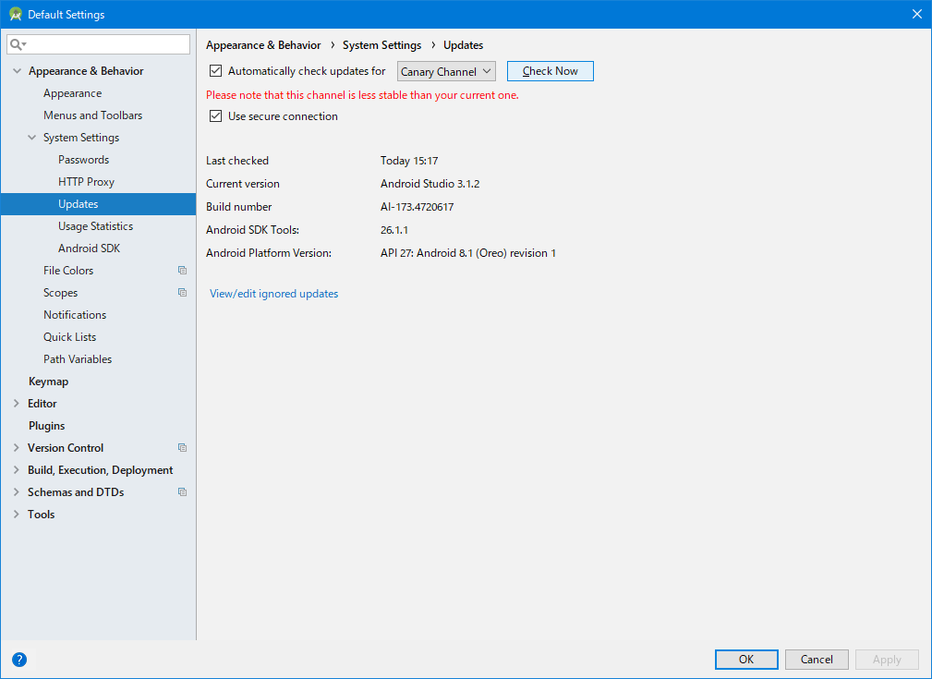Expand the Editor settings section
Image resolution: width=932 pixels, height=679 pixels.
(16, 403)
